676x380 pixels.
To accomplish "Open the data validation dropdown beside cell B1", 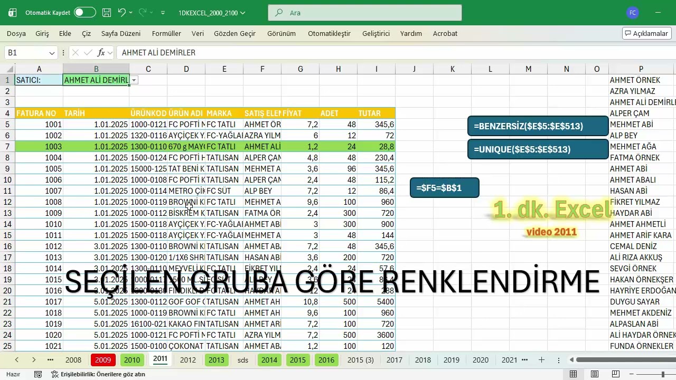I will pos(134,80).
